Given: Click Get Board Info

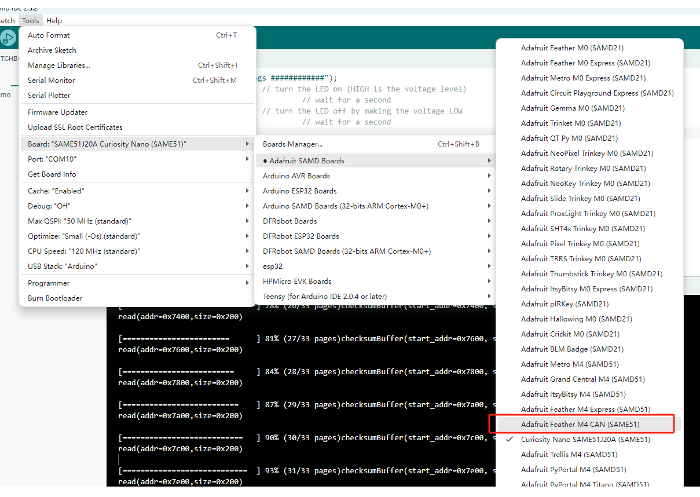Looking at the screenshot, I should [x=138, y=174].
